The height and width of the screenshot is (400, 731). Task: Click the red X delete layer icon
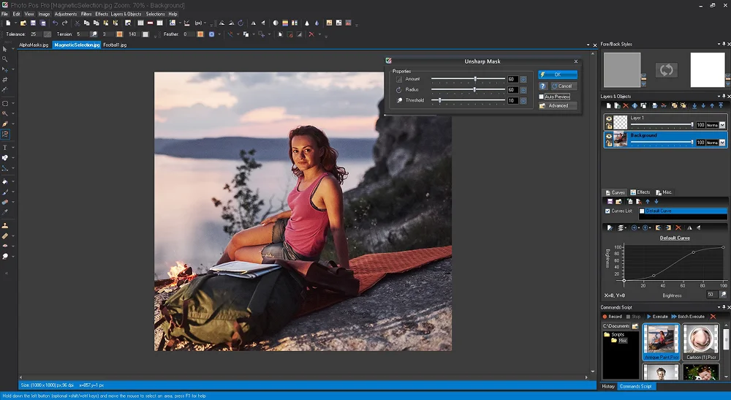tap(626, 106)
